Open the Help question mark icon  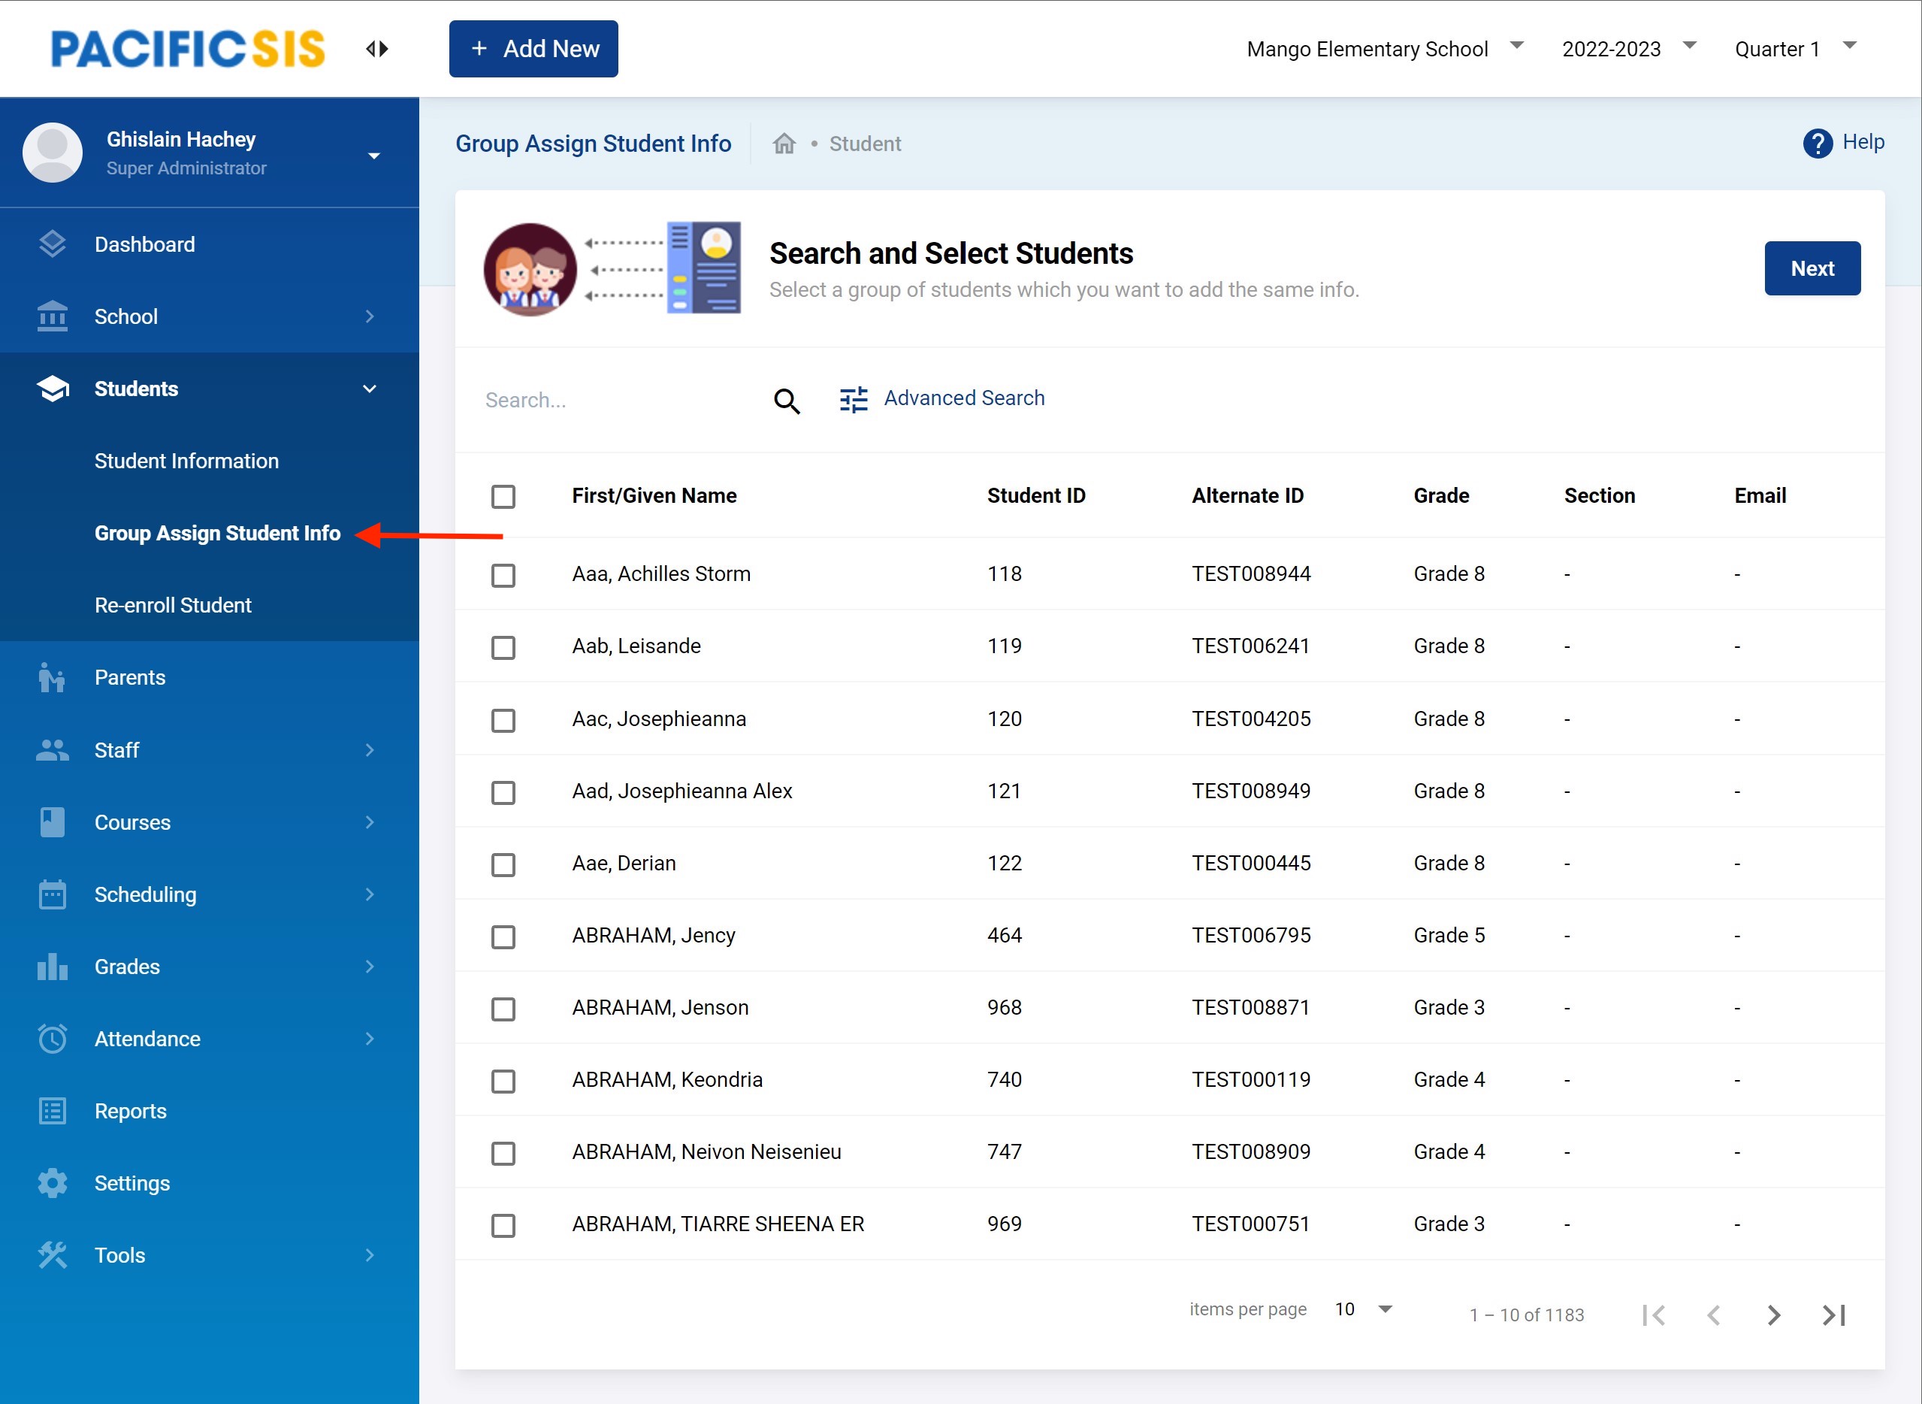1817,143
